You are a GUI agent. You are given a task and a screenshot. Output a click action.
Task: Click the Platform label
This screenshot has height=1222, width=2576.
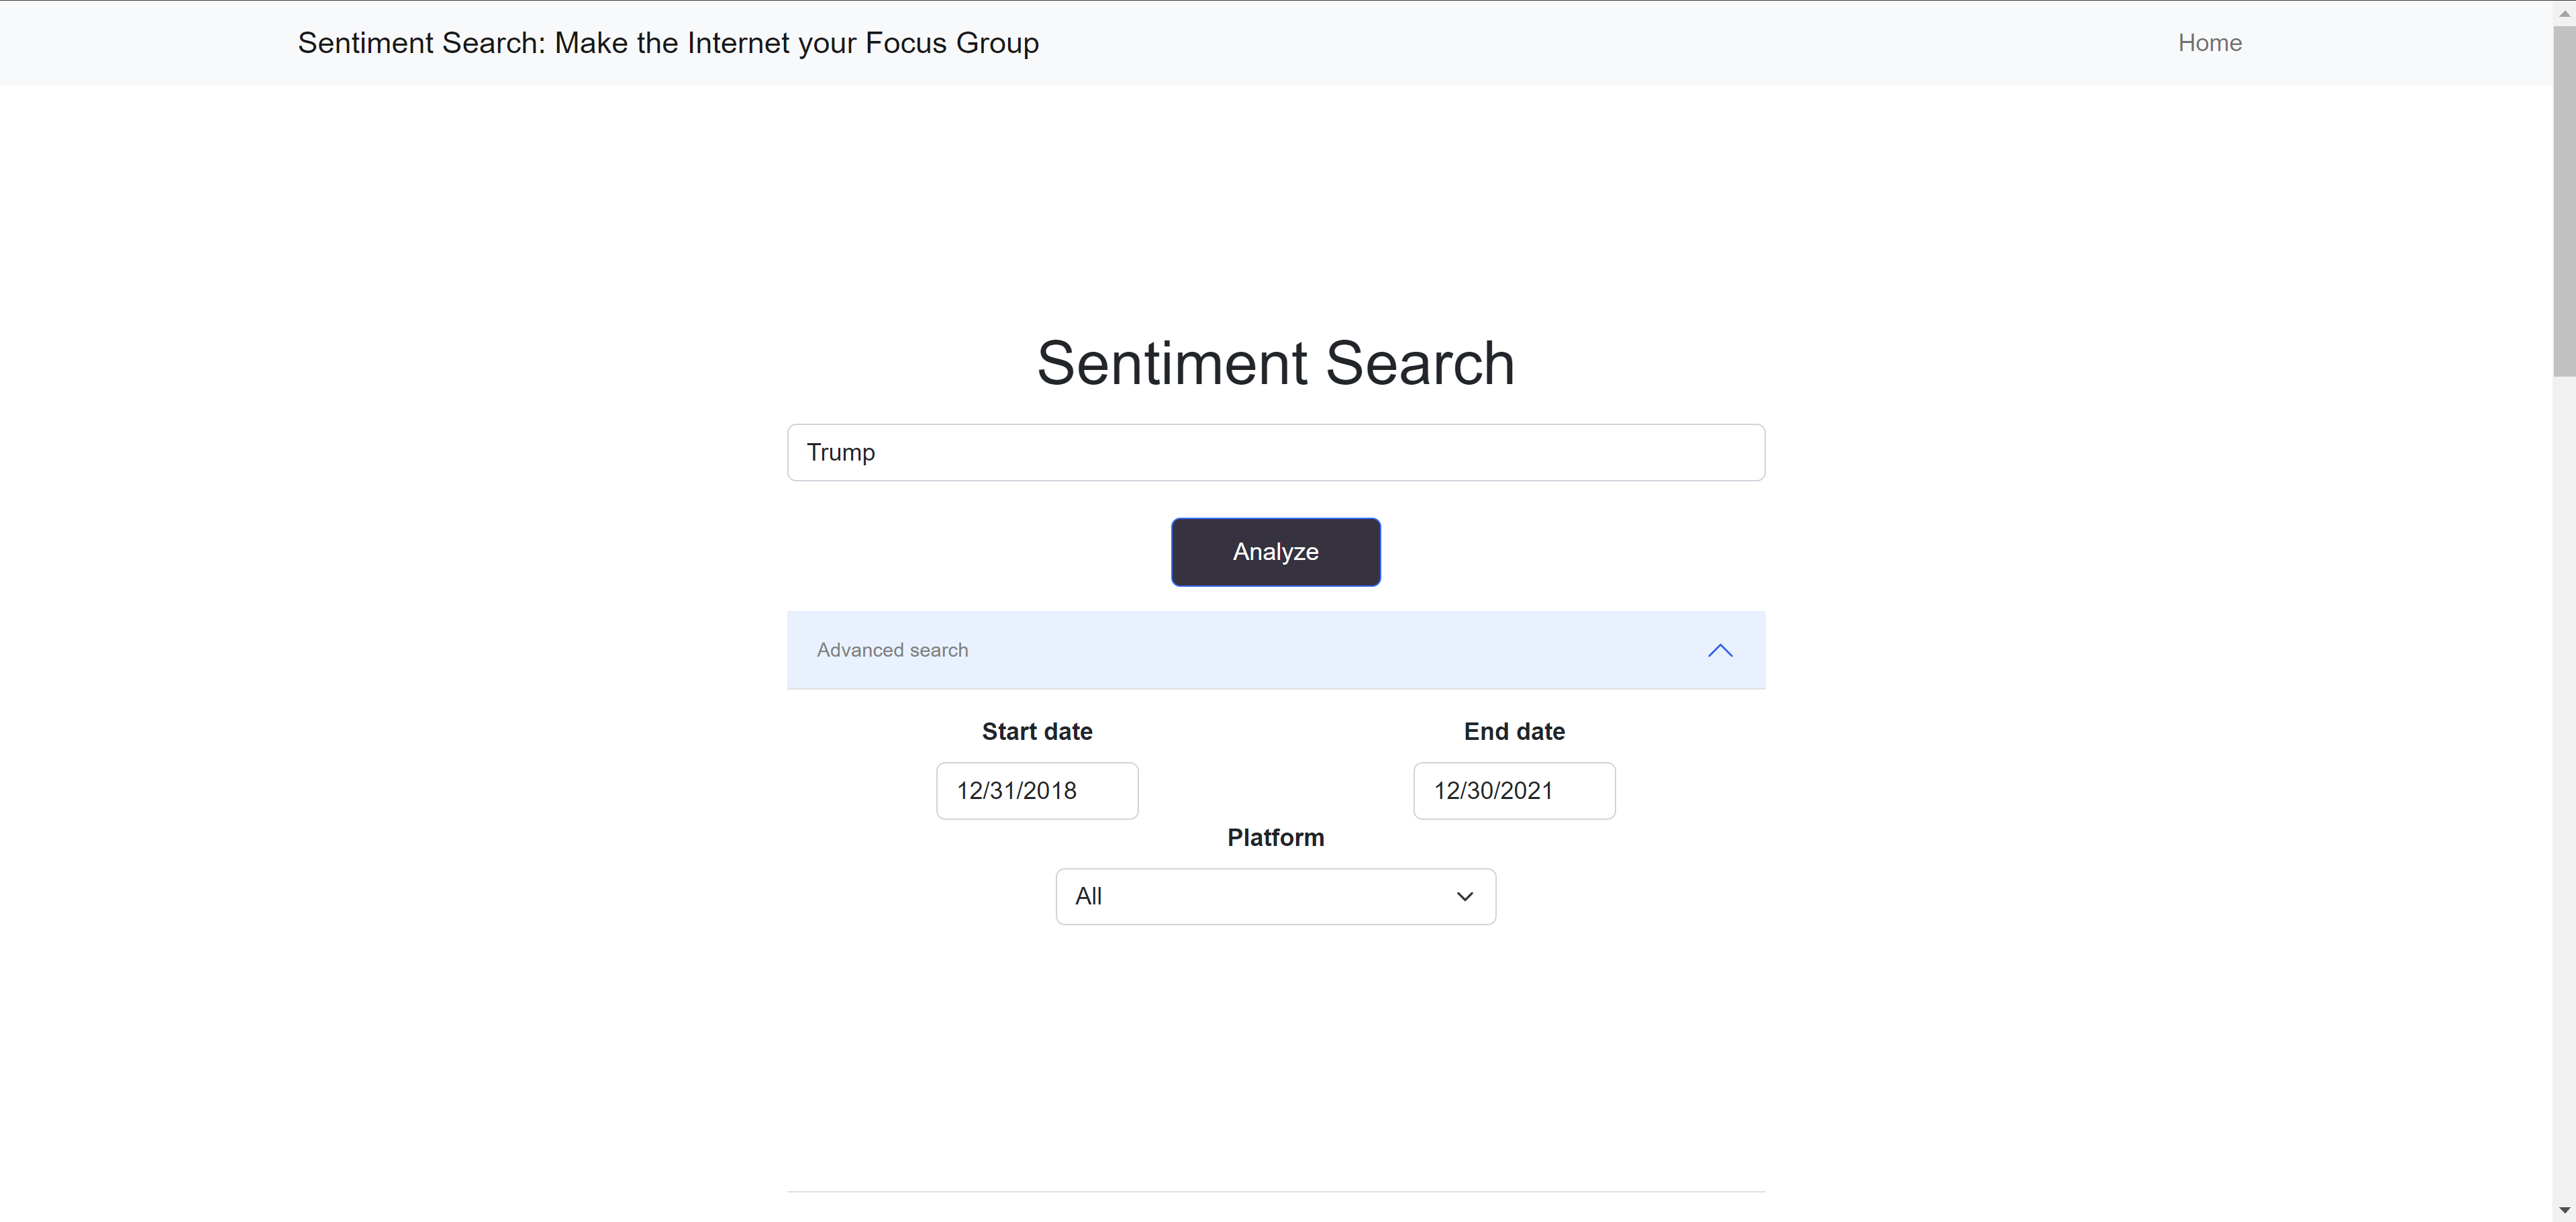(x=1275, y=838)
